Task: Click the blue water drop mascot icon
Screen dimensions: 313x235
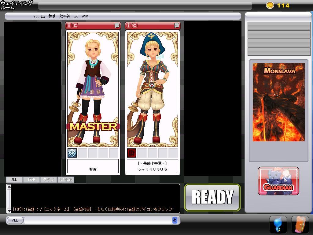Action: (278, 225)
